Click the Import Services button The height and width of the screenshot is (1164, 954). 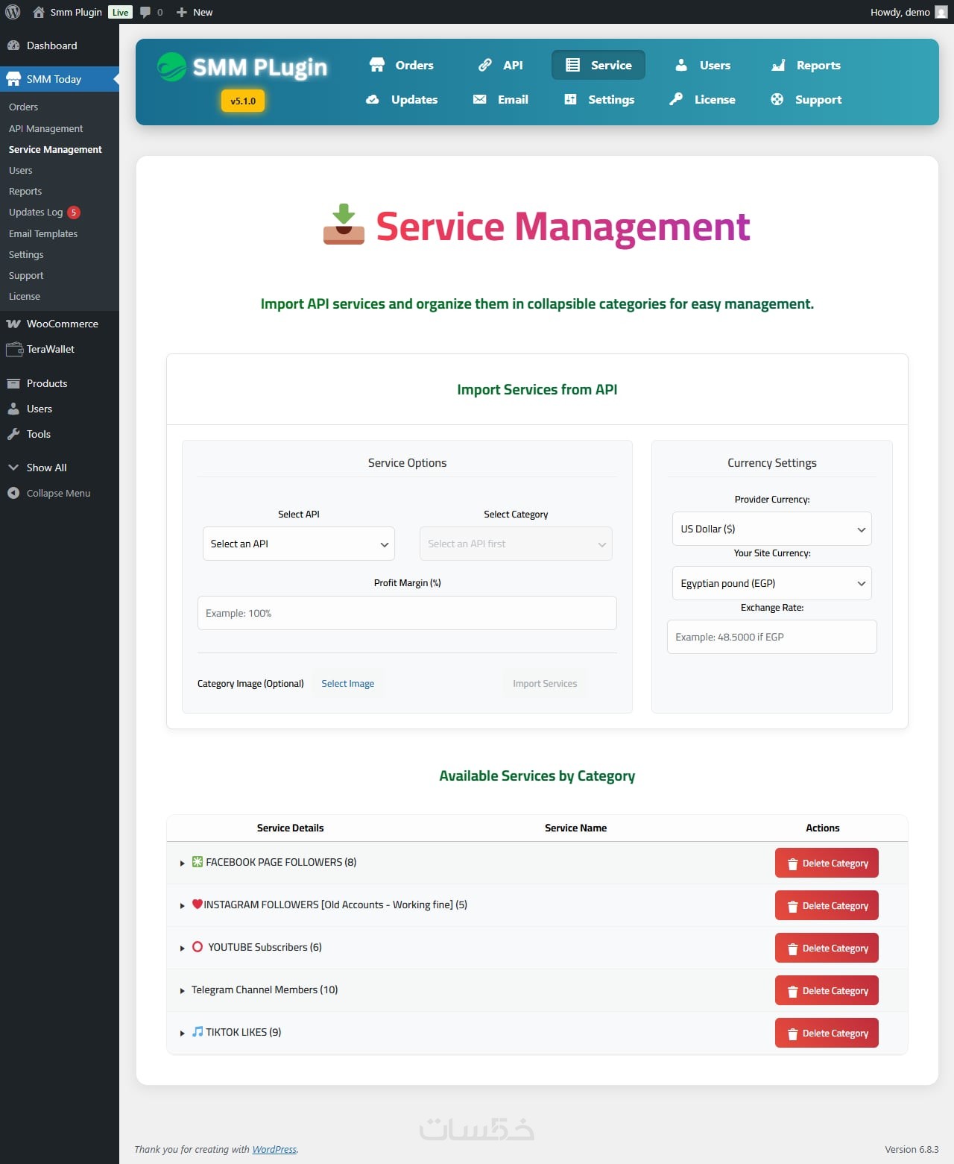(545, 683)
